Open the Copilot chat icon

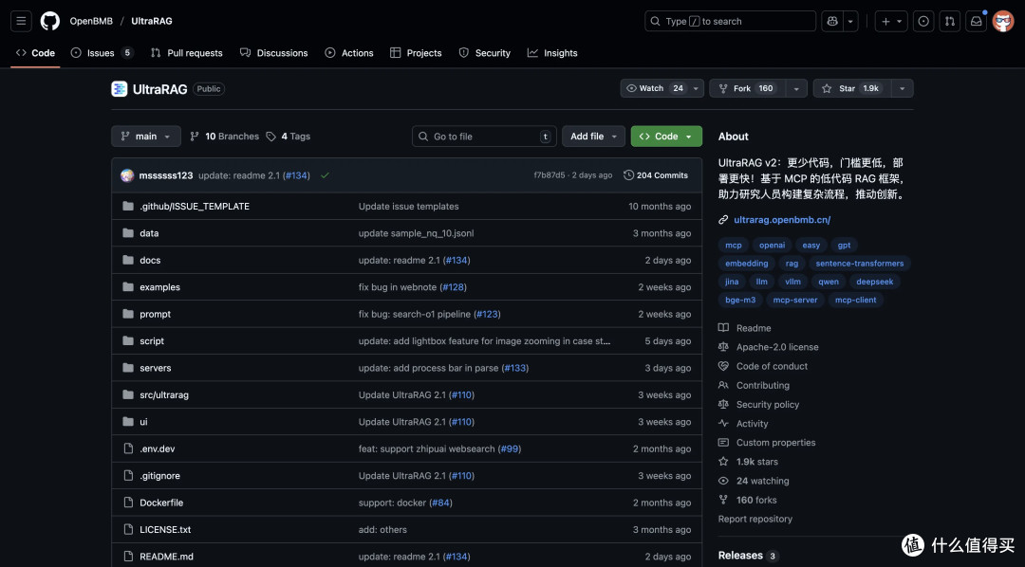coord(832,21)
